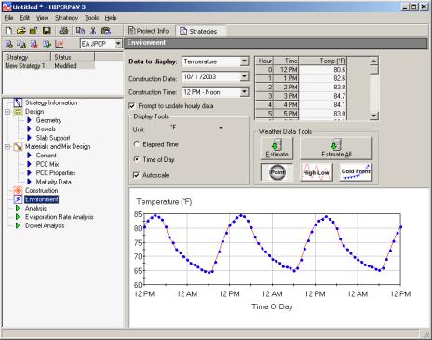The image size is (432, 340).
Task: Open Dowel Analysis item
Action: [45, 225]
